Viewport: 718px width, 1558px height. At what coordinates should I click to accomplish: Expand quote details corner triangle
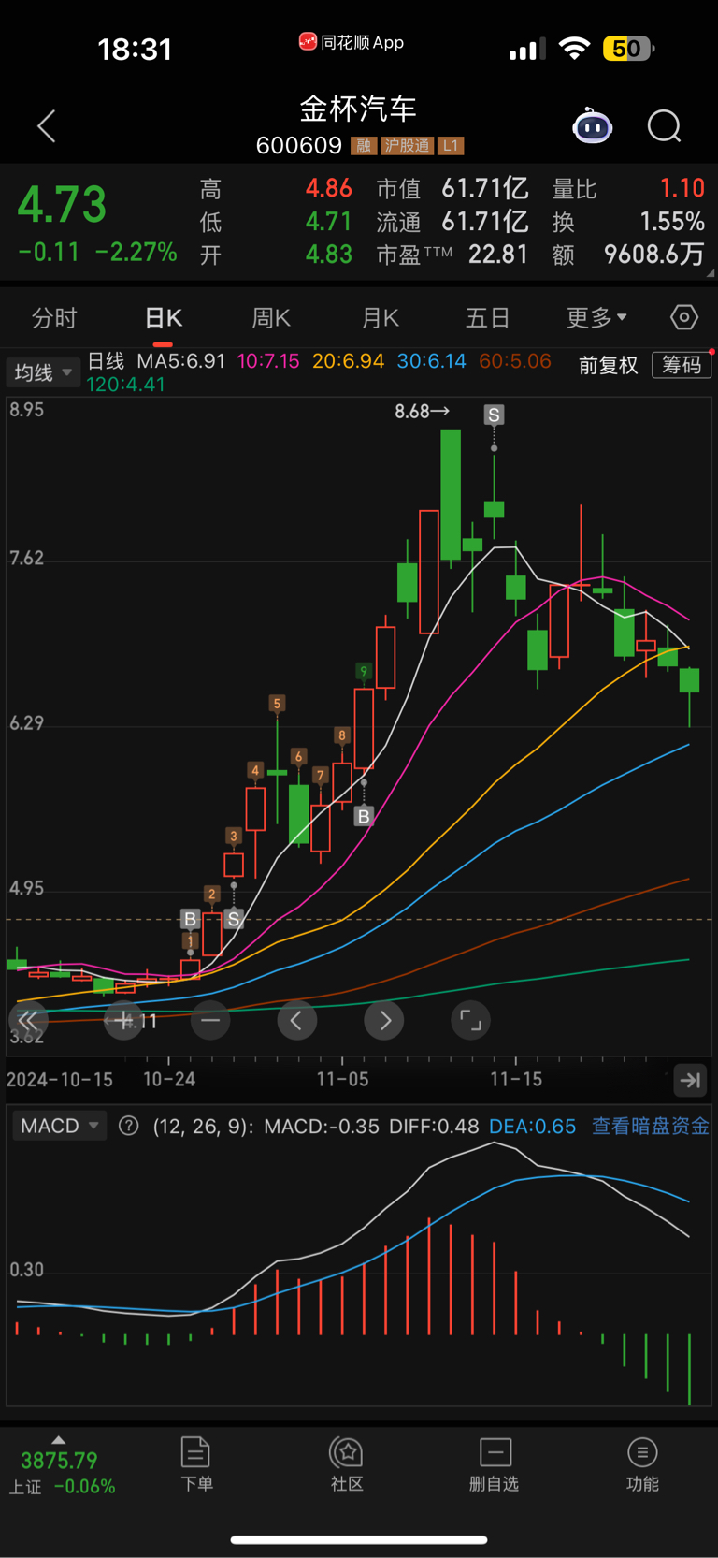[x=710, y=273]
